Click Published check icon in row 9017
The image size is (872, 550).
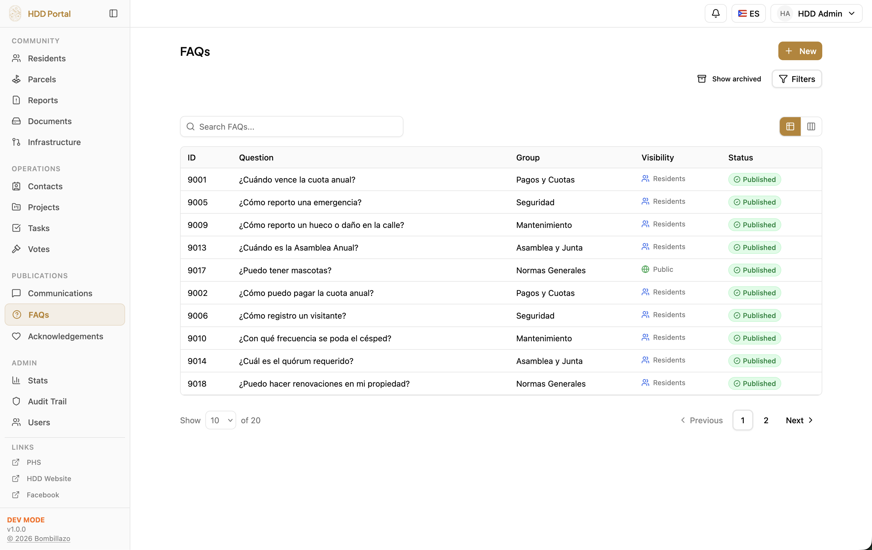click(x=737, y=270)
